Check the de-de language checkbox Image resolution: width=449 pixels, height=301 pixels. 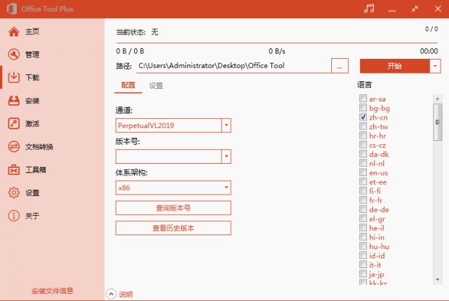tap(363, 209)
